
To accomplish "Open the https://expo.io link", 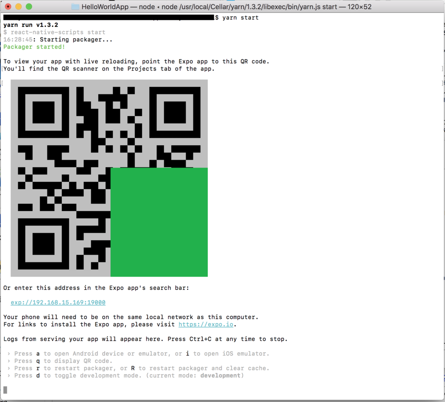I will tap(206, 325).
